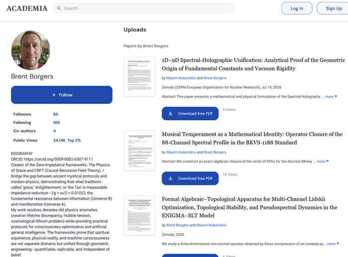Click the Academia logo
The image size is (348, 257).
pos(27,8)
